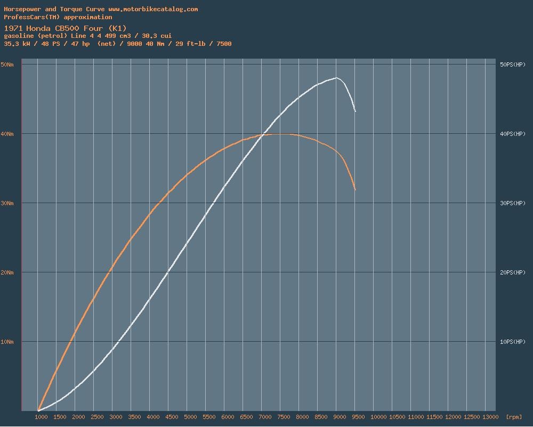The width and height of the screenshot is (533, 427).
Task: Click the right end of the orange torque curve
Action: [x=355, y=189]
